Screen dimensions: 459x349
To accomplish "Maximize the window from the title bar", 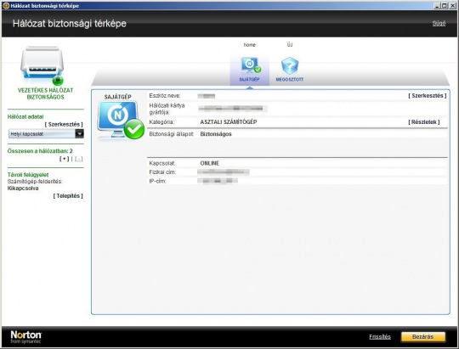I will [445, 6].
